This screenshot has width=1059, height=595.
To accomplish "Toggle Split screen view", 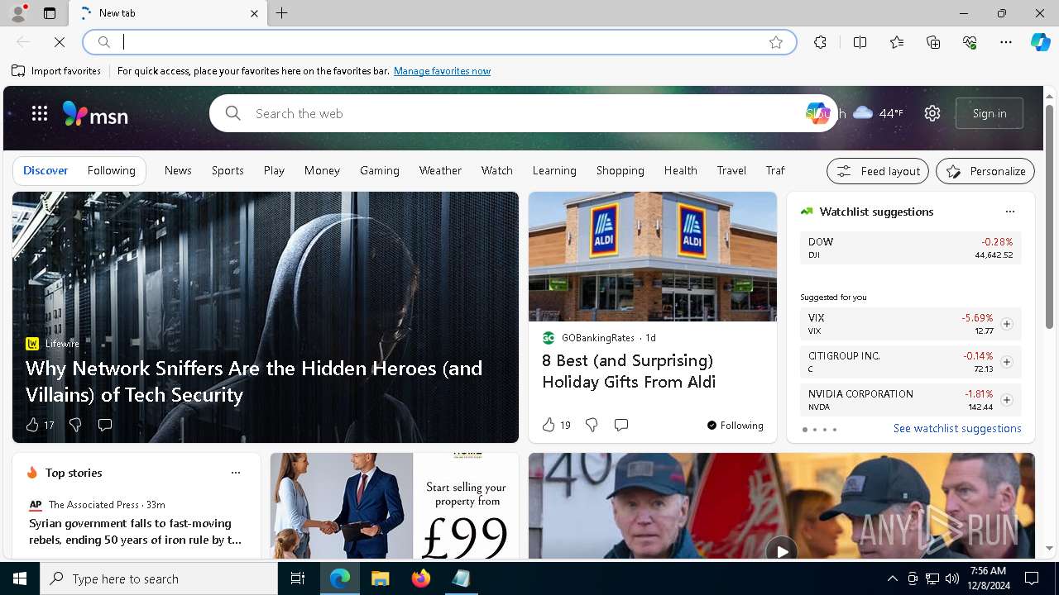I will [860, 42].
